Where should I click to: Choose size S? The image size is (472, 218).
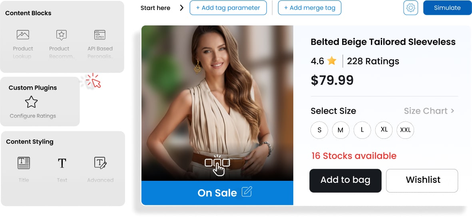click(319, 130)
